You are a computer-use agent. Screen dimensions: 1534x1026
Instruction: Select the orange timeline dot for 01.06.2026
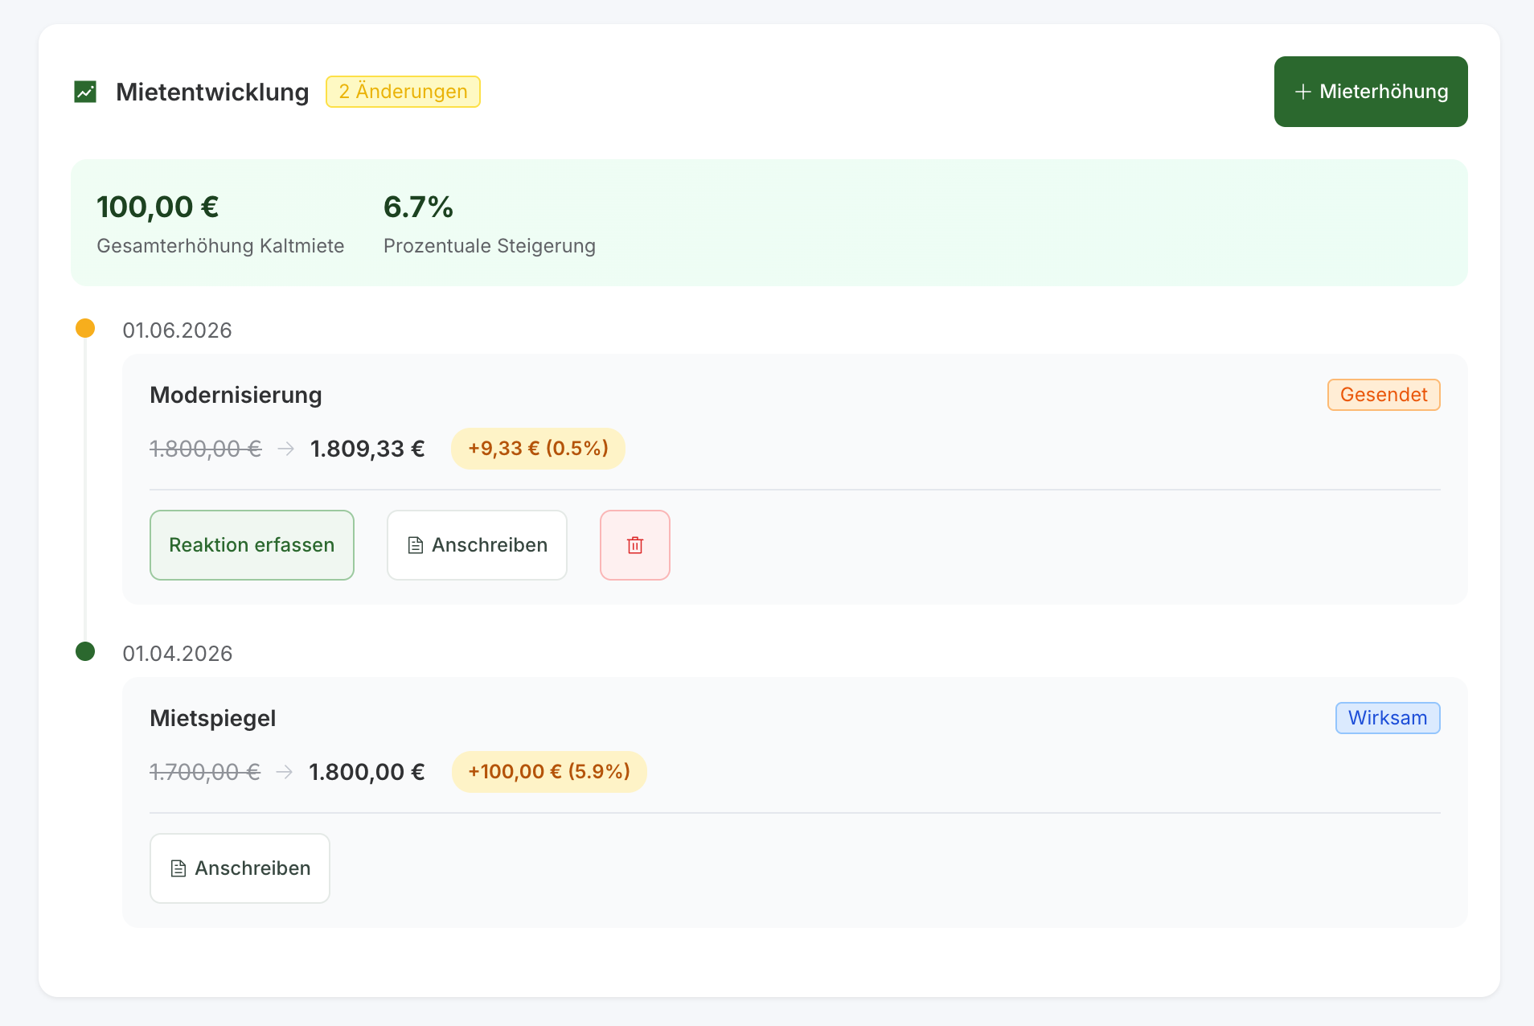pos(85,328)
